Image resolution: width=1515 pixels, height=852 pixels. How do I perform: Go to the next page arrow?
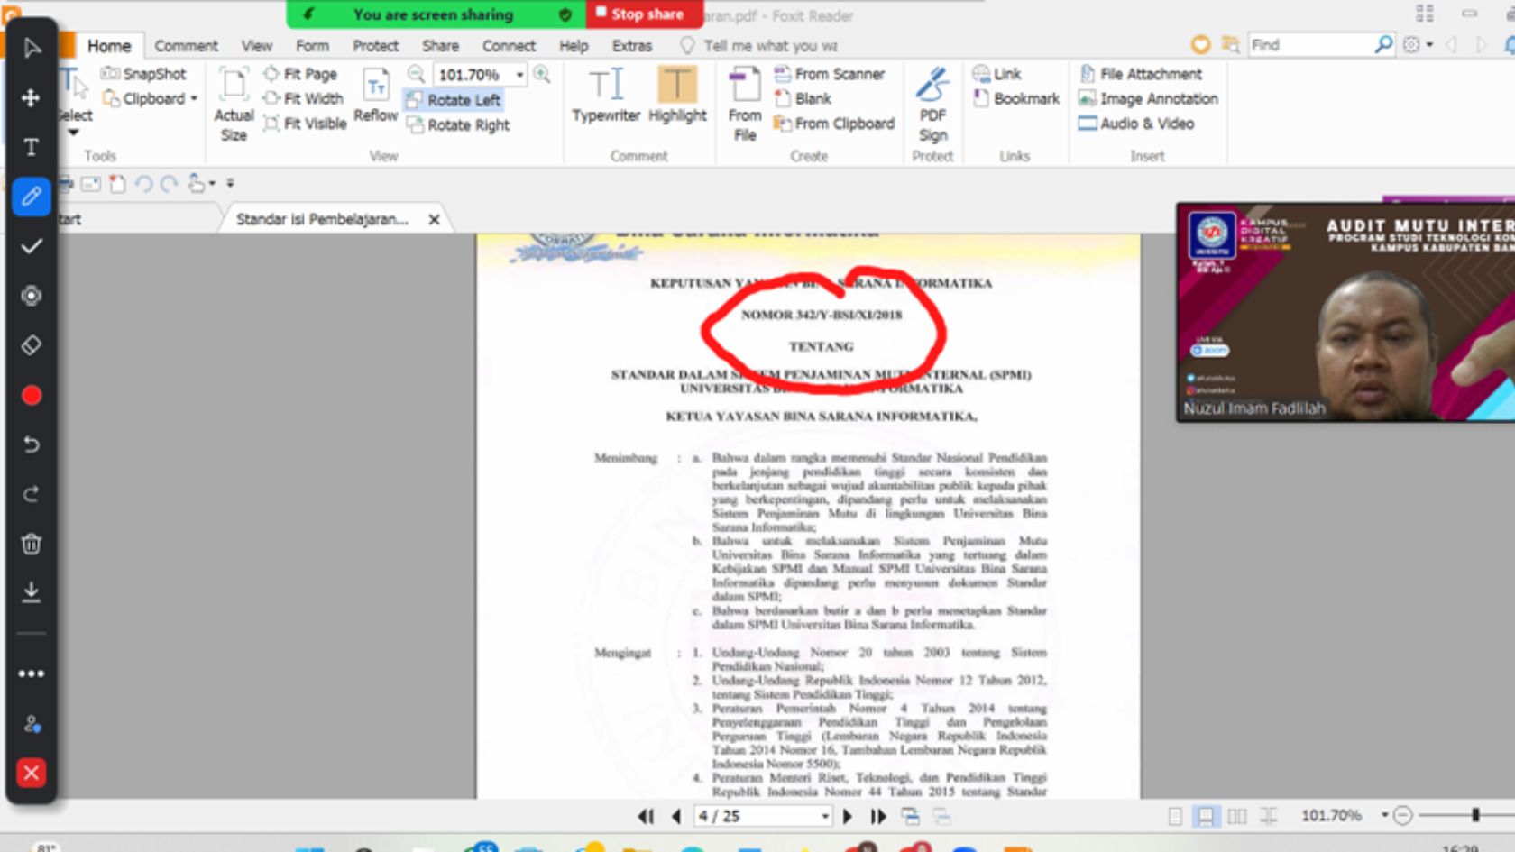tap(848, 817)
